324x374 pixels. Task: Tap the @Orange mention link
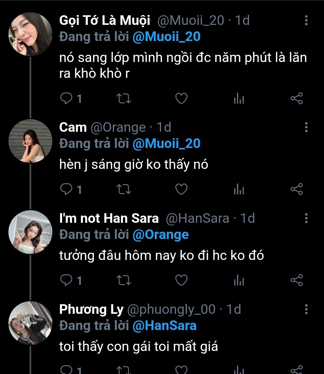click(160, 235)
